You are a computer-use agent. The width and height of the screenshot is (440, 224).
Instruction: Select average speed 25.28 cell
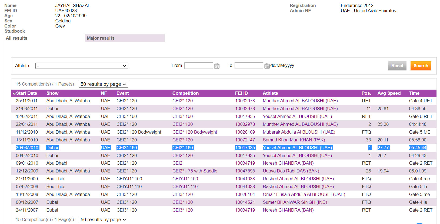coord(383,124)
